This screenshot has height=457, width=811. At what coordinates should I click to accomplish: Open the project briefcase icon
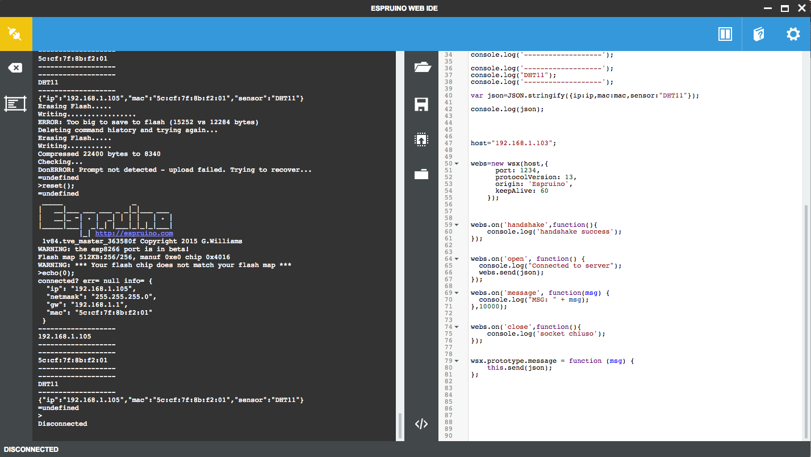421,174
